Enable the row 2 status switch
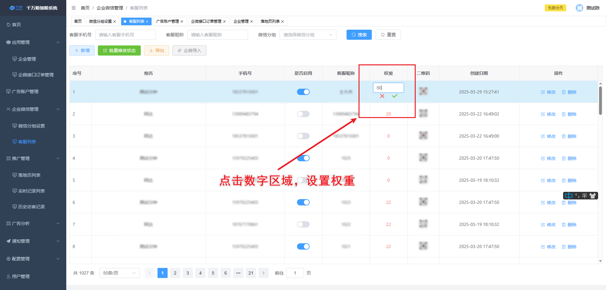 pyautogui.click(x=303, y=114)
